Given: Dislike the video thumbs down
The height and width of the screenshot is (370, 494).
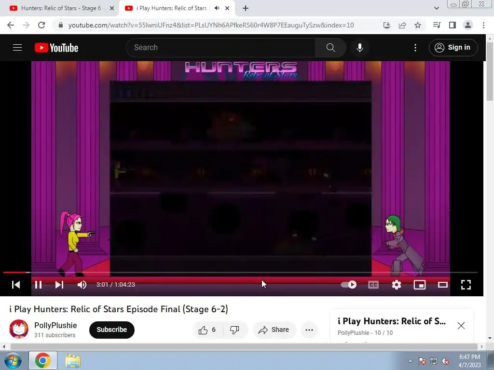Looking at the screenshot, I should [235, 330].
